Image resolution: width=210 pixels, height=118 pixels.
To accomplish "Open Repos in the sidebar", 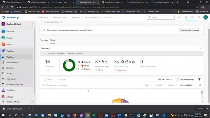I will (9, 45).
